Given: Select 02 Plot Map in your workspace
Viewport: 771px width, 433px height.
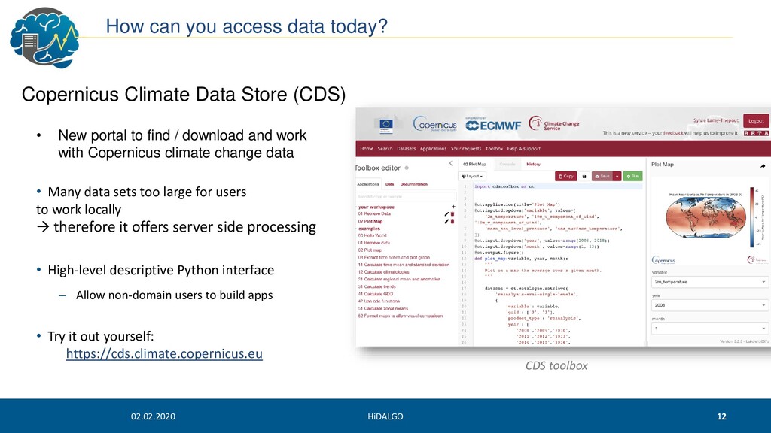Looking at the screenshot, I should (370, 222).
